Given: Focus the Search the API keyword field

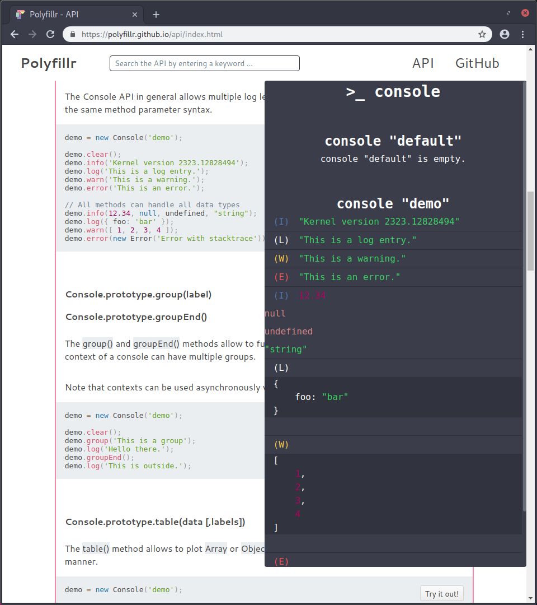Looking at the screenshot, I should [x=205, y=63].
